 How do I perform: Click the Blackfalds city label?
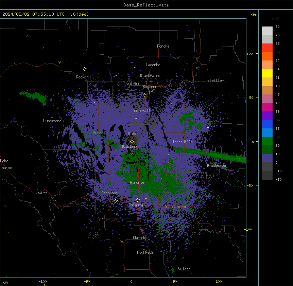(150, 76)
